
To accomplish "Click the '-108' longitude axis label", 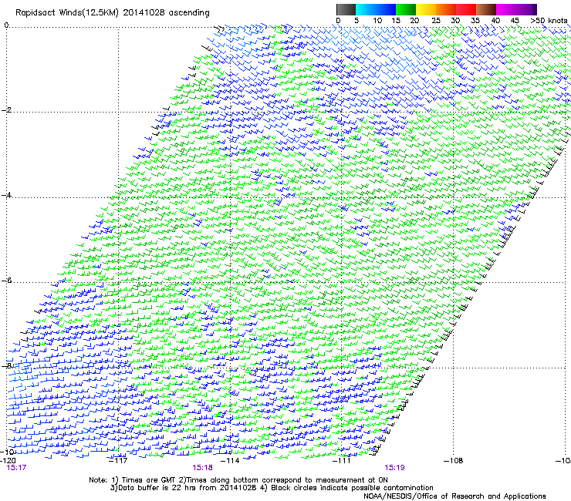I will click(x=454, y=461).
